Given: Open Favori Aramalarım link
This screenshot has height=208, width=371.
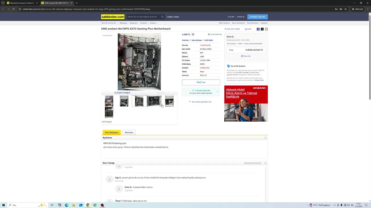Looking at the screenshot, I should (238, 23).
